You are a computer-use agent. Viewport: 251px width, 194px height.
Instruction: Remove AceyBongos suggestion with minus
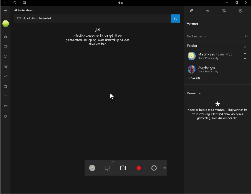click(x=245, y=72)
